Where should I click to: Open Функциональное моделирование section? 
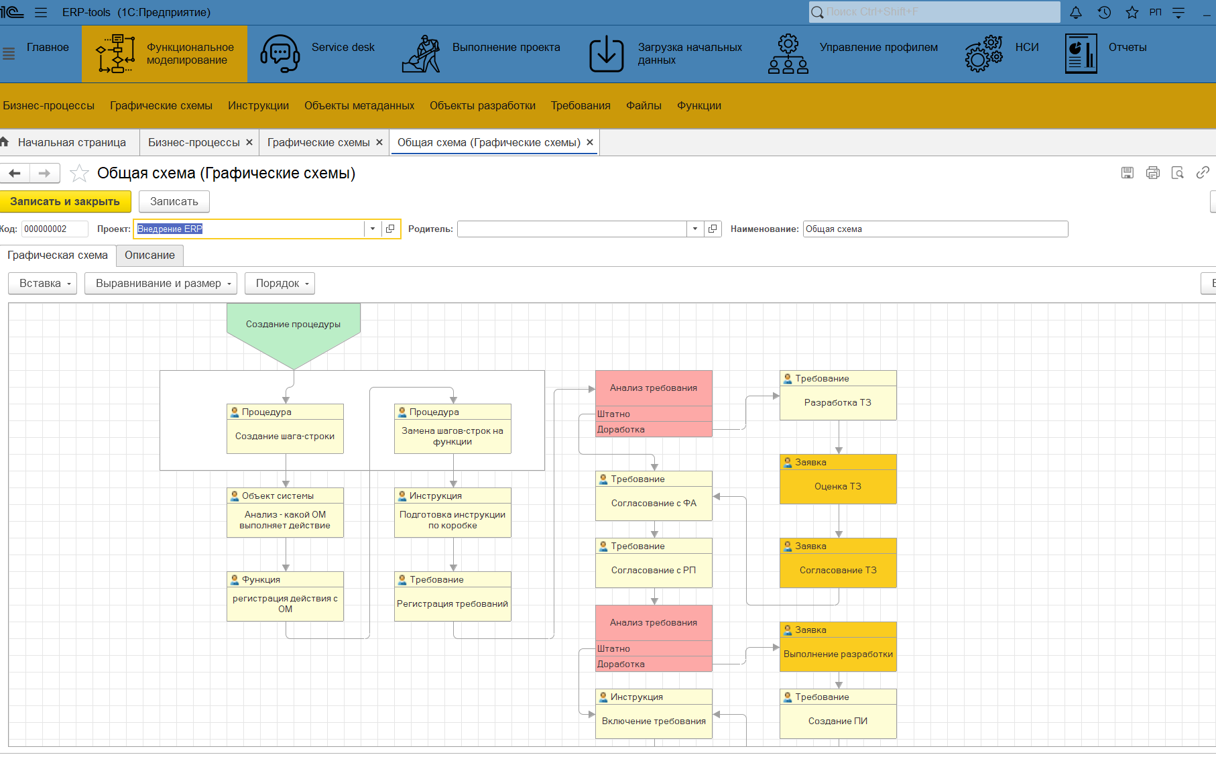(x=165, y=54)
